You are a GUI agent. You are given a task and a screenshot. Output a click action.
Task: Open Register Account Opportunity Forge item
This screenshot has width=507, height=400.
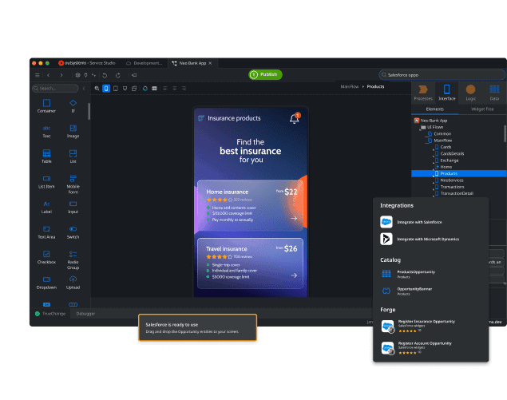[417, 348]
